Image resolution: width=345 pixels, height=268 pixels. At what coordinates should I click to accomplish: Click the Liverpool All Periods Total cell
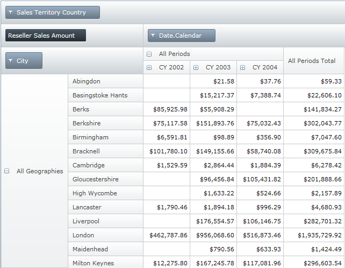(x=314, y=221)
